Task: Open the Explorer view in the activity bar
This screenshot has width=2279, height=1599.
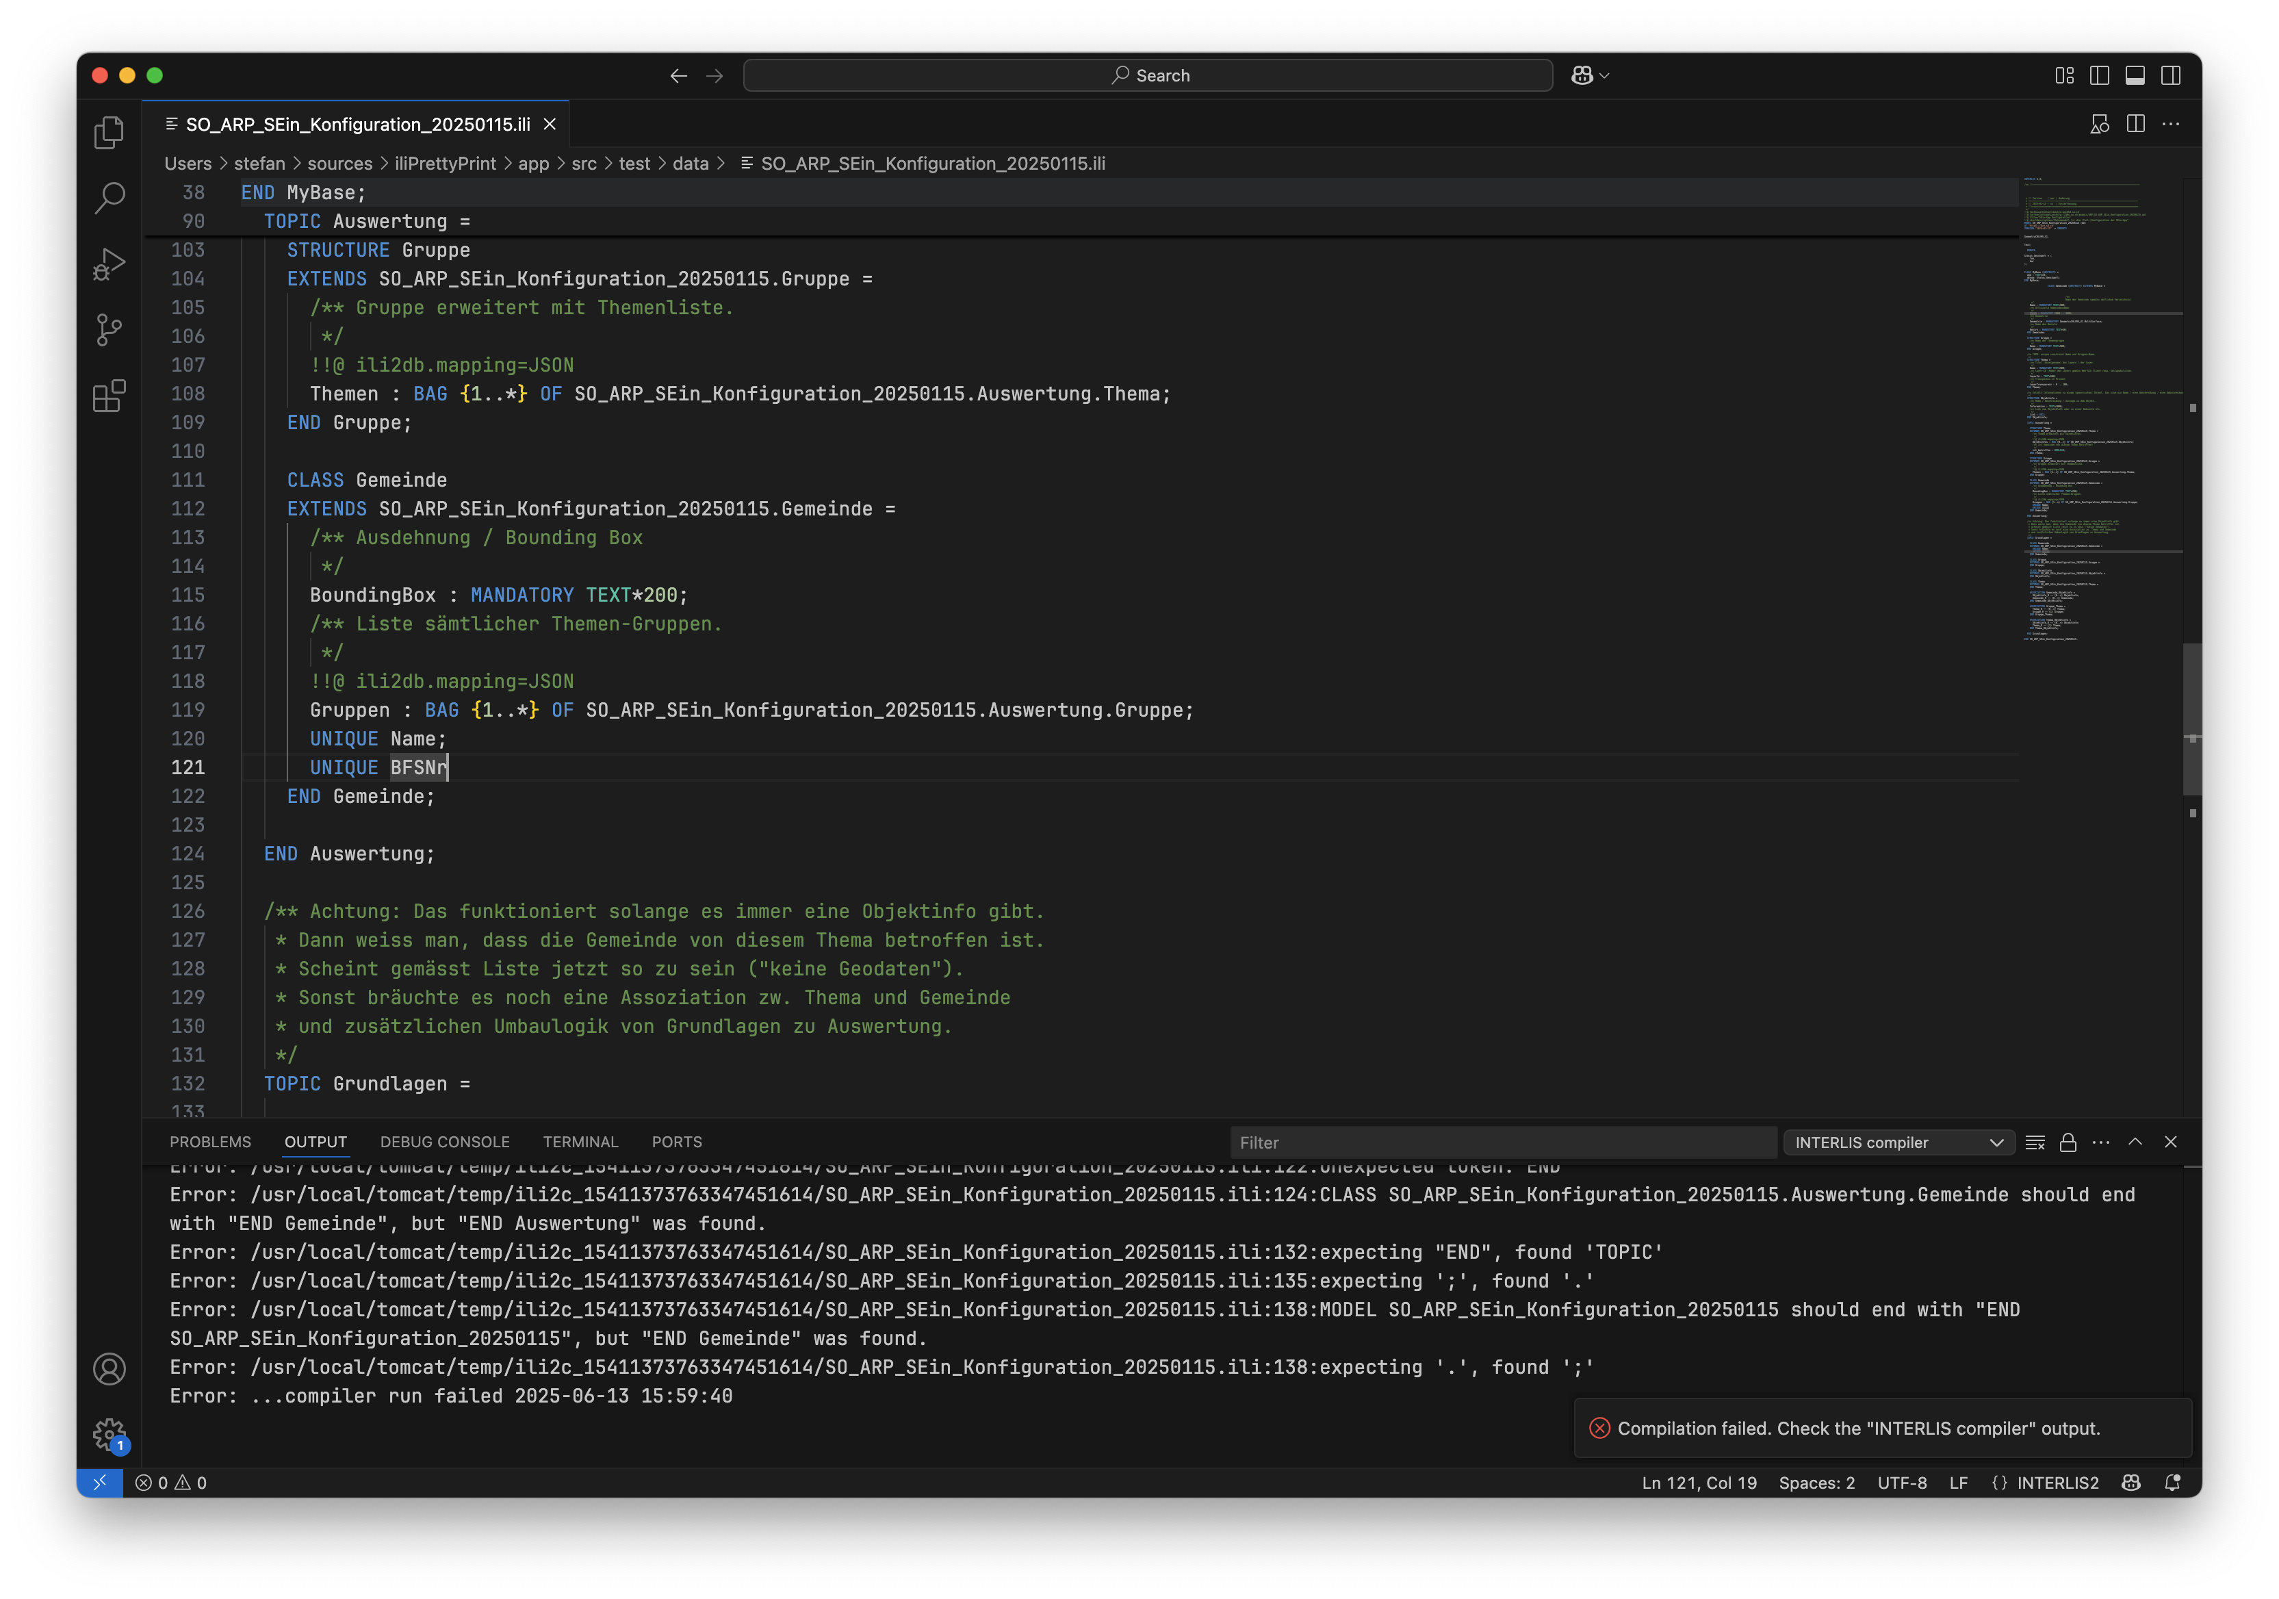Action: [110, 132]
